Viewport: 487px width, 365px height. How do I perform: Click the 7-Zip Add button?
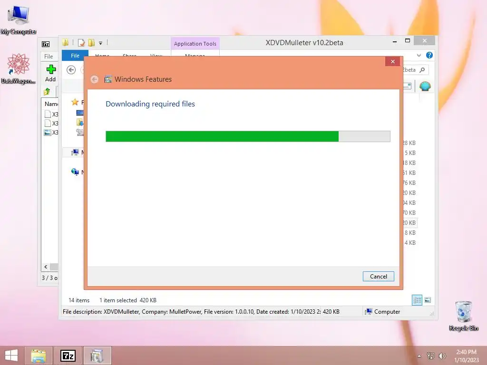(50, 73)
